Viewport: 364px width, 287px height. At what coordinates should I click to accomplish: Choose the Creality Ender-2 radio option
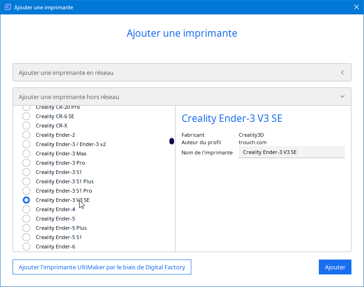point(26,135)
